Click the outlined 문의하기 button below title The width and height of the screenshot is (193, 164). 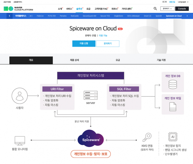pyautogui.click(x=107, y=43)
